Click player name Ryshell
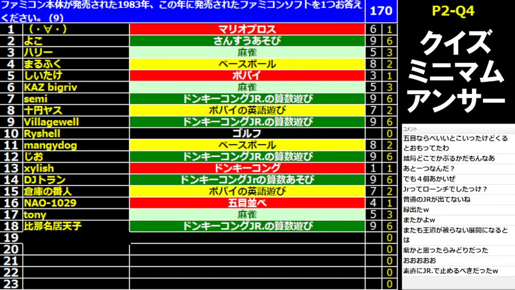The width and height of the screenshot is (515, 290). 42,134
